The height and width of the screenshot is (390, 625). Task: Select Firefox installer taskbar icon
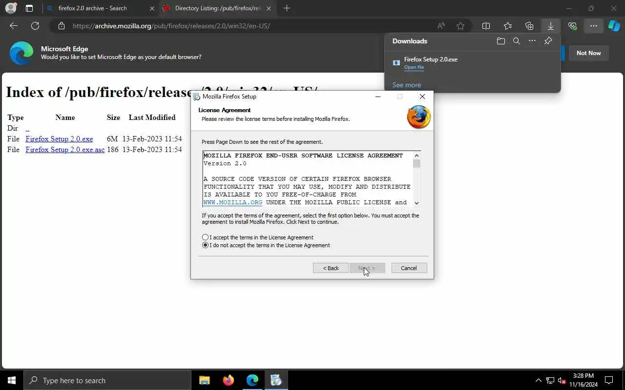pos(276,380)
